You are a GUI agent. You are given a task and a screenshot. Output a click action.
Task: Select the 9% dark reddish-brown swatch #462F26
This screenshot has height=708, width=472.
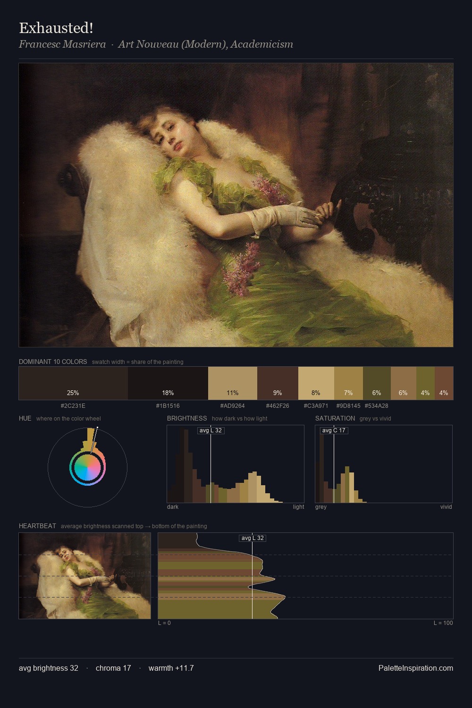click(x=278, y=383)
